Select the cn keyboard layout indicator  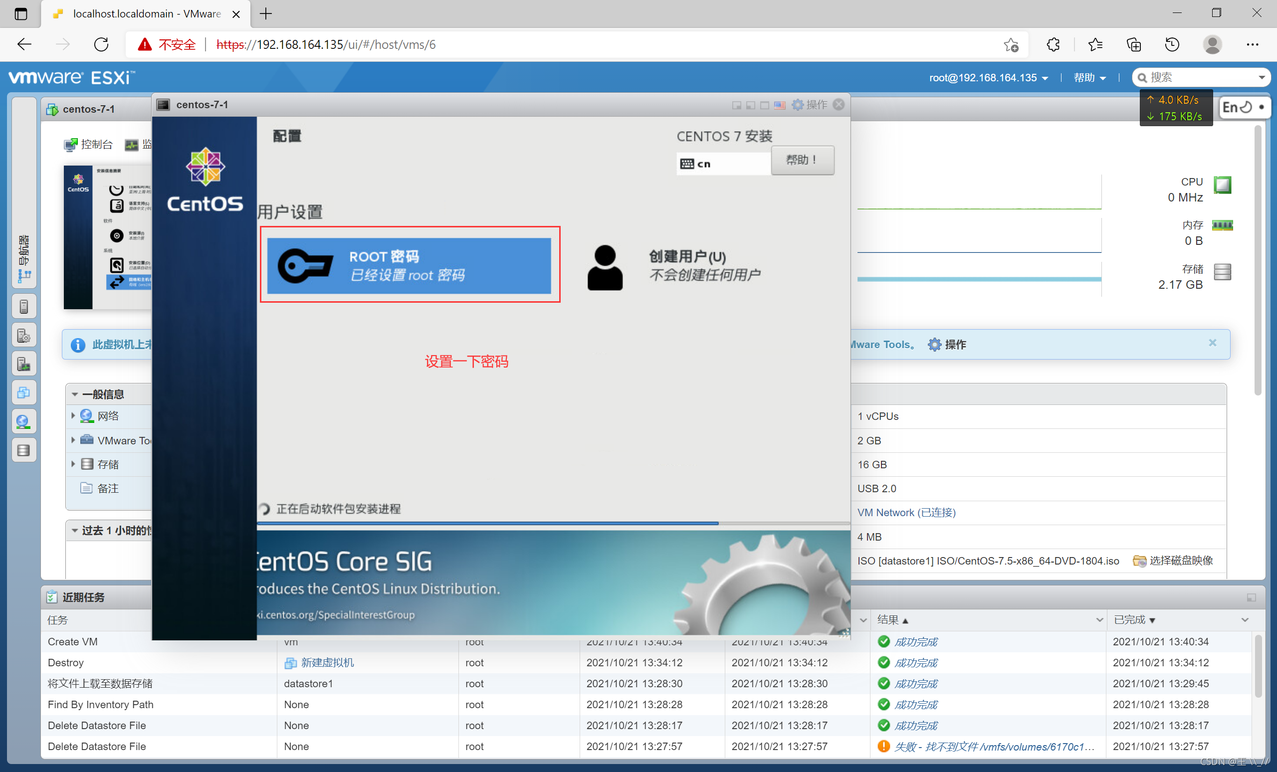pyautogui.click(x=723, y=164)
